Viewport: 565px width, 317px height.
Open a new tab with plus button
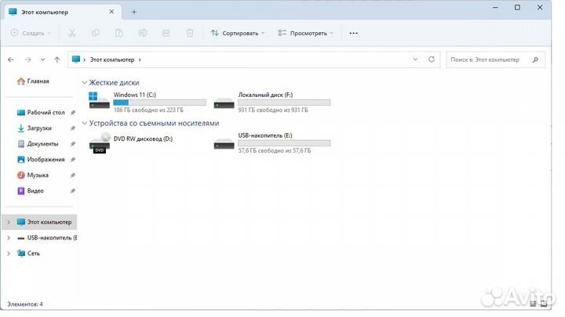point(134,12)
